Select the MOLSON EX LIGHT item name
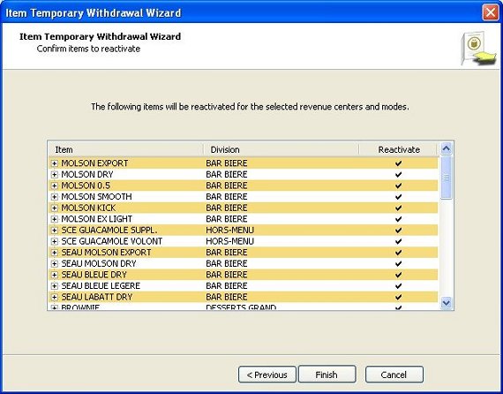 click(x=96, y=219)
